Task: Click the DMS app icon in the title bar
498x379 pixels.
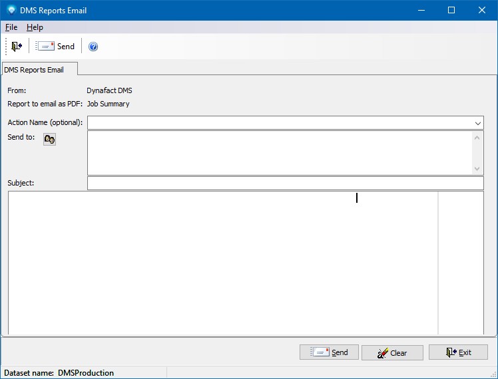Action: click(x=11, y=10)
